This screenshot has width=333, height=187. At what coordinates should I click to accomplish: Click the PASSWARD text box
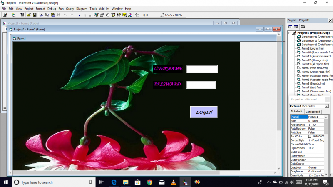(201, 85)
